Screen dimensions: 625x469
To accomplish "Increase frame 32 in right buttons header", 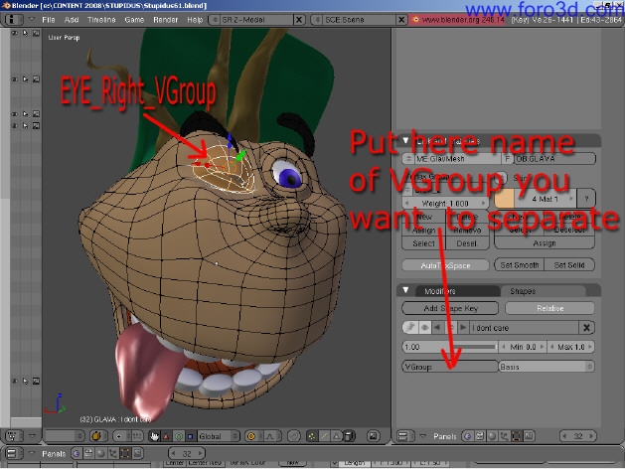I will 591,436.
